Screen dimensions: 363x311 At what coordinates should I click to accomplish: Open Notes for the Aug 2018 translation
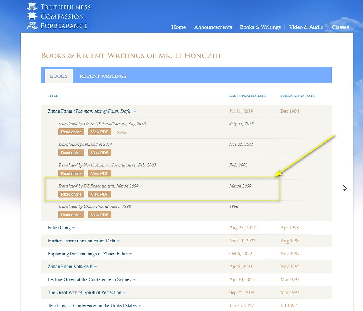click(121, 132)
